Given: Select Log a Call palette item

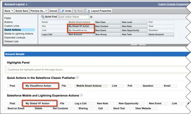Looking at the screenshot, I should click(54, 34).
